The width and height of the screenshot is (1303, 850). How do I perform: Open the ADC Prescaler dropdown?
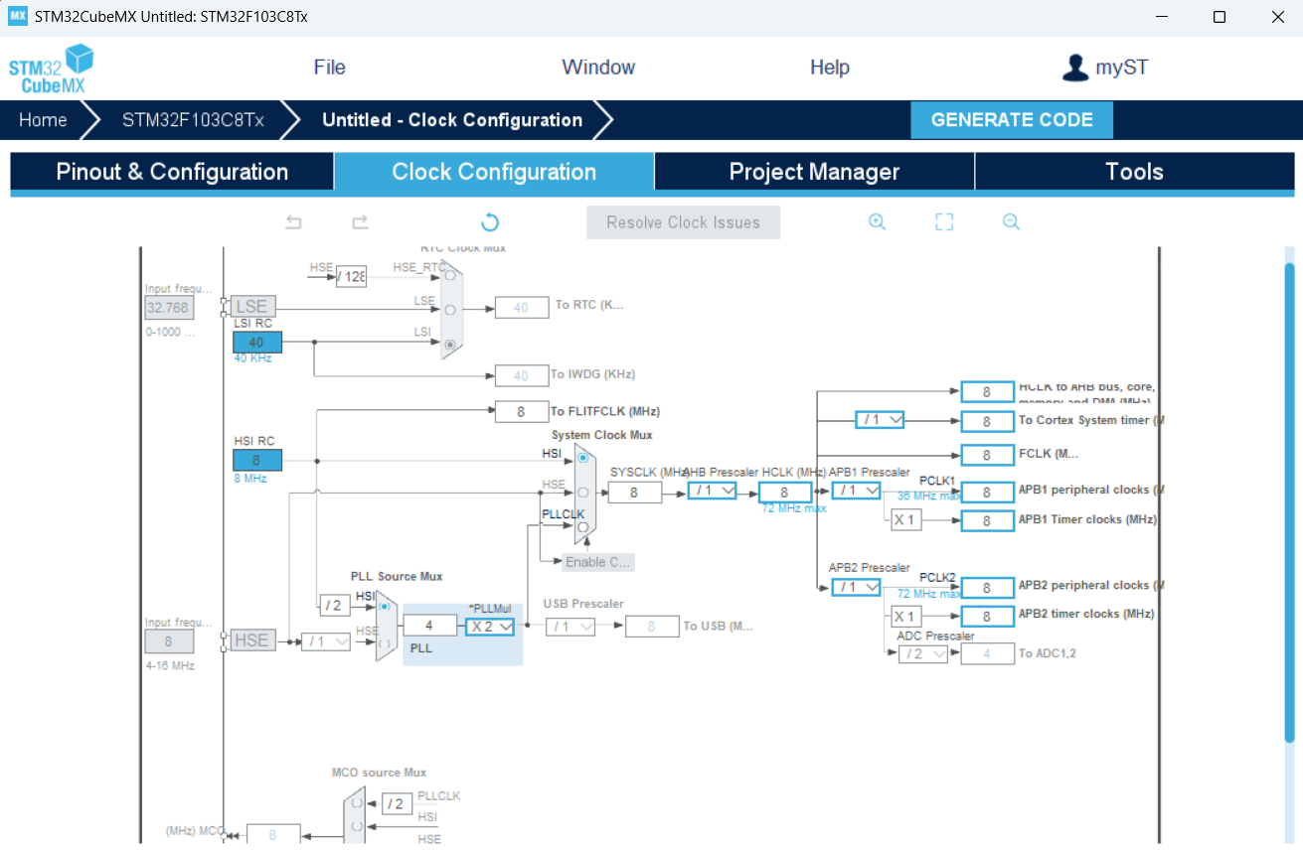point(923,653)
